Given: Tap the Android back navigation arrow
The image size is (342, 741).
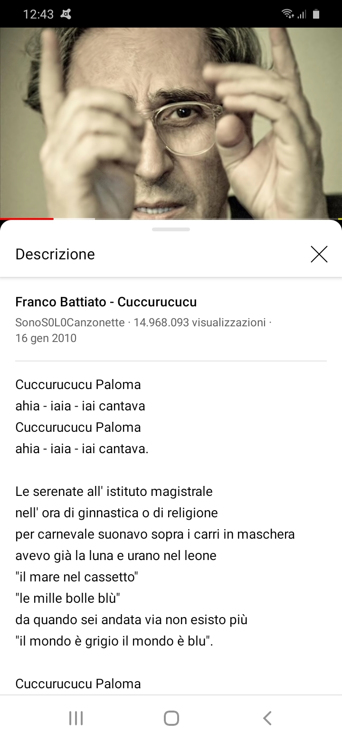Looking at the screenshot, I should point(267,718).
